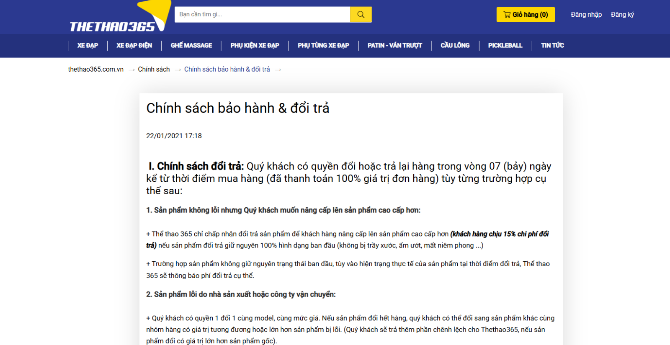670x345 pixels.
Task: Select GHẾ MASSAGE in navigation bar
Action: [x=191, y=45]
